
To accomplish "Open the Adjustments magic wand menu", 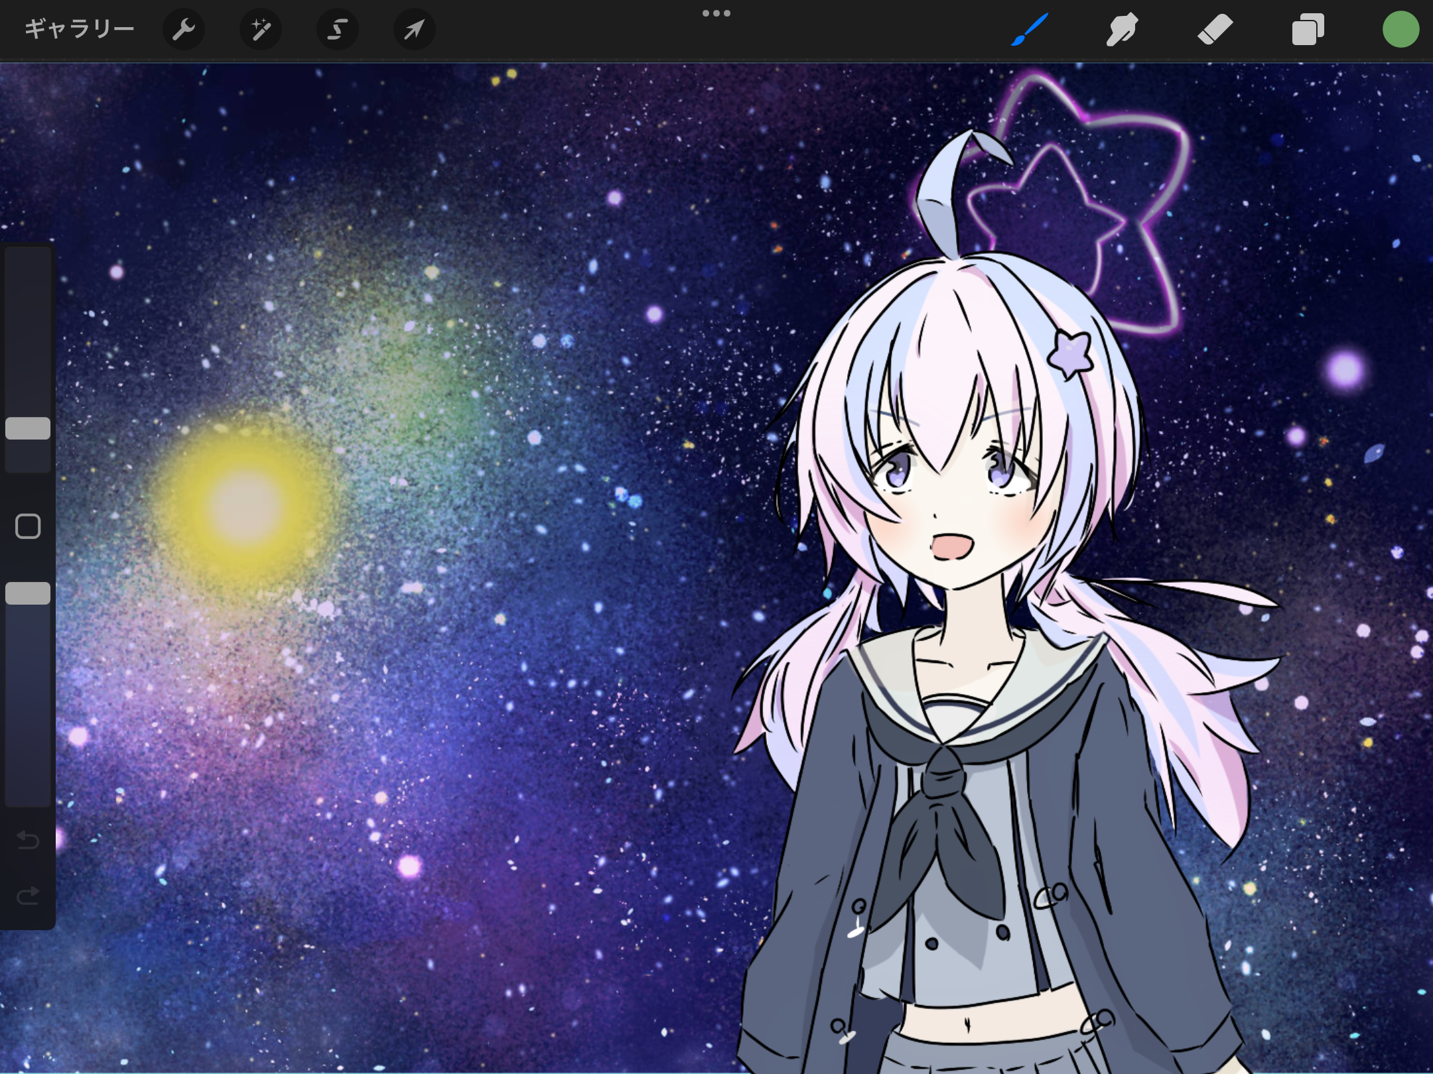I will [261, 30].
